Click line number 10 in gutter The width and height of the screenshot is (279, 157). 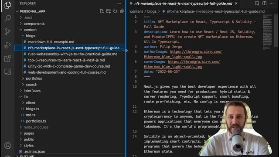[x=135, y=86]
